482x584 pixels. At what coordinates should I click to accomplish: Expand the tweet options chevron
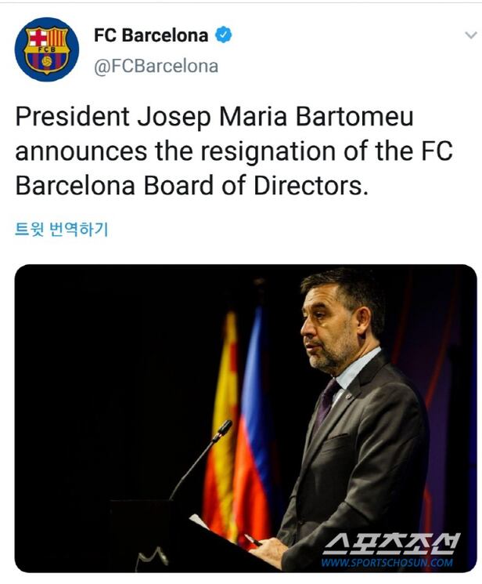coord(470,35)
